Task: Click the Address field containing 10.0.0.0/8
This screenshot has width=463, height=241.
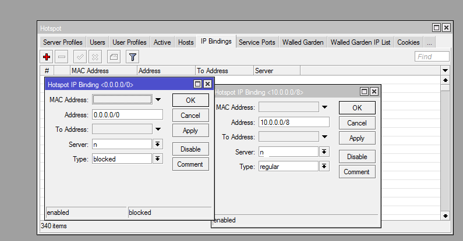Action: point(294,122)
